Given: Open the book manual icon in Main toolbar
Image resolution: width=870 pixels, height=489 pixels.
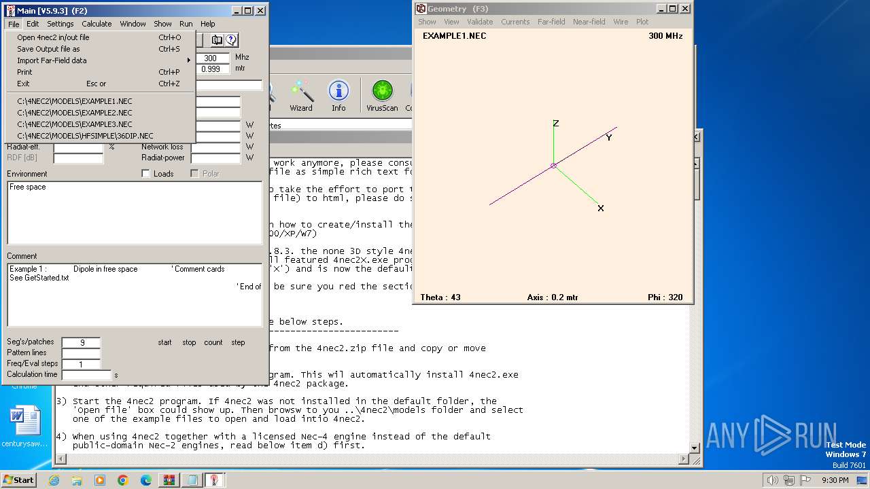Looking at the screenshot, I should [x=217, y=41].
